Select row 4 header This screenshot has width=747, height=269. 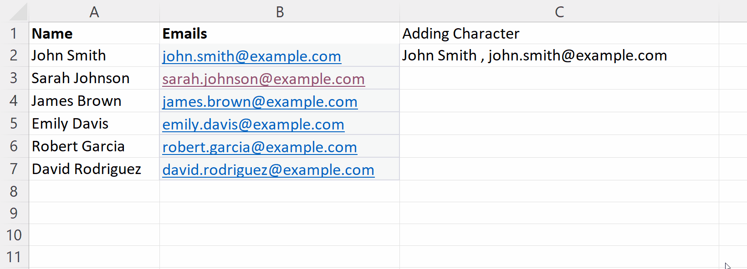14,101
